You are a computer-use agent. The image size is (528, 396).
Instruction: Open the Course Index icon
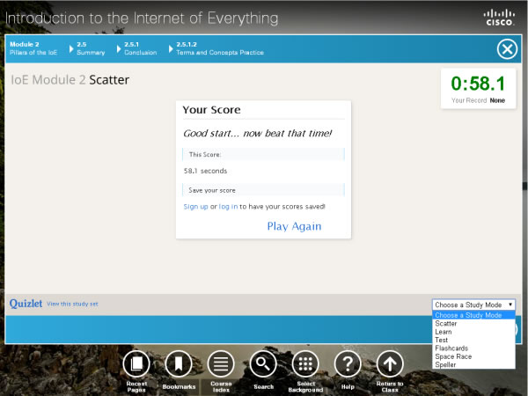click(x=221, y=363)
